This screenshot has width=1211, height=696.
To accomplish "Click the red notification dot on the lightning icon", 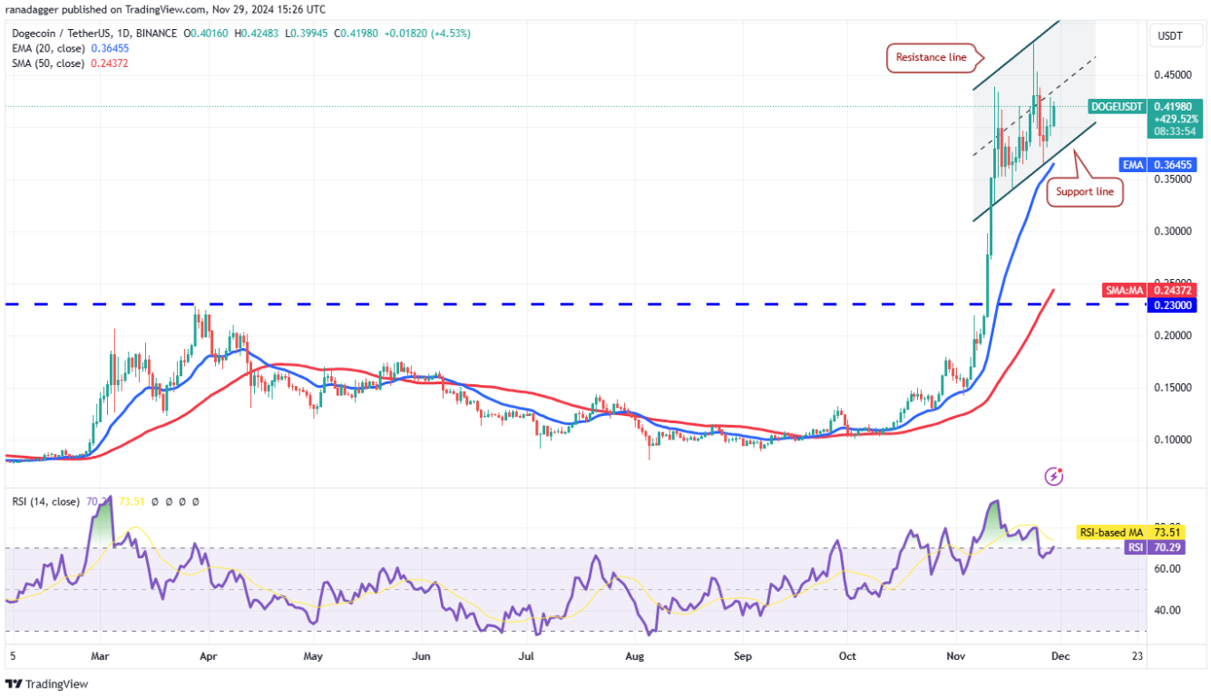I will pos(1060,469).
